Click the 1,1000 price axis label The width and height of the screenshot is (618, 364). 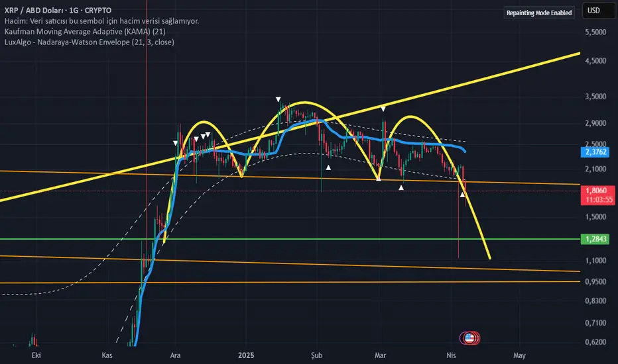[x=595, y=261]
